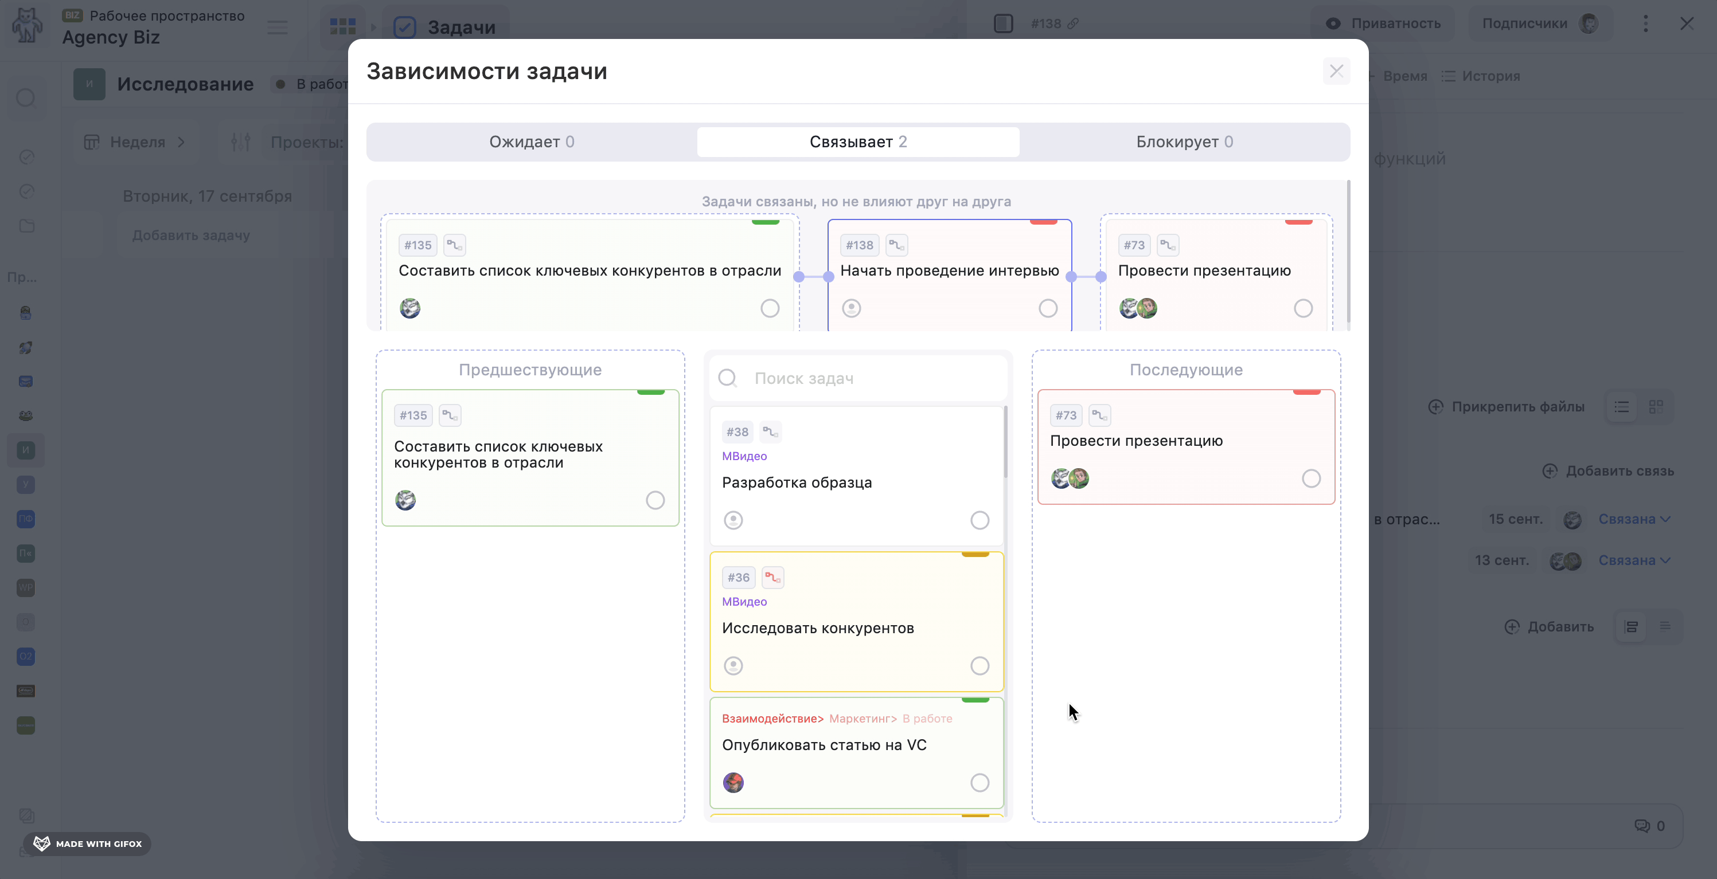The width and height of the screenshot is (1717, 879).
Task: Click dependency icon on top #135 card
Action: (455, 245)
